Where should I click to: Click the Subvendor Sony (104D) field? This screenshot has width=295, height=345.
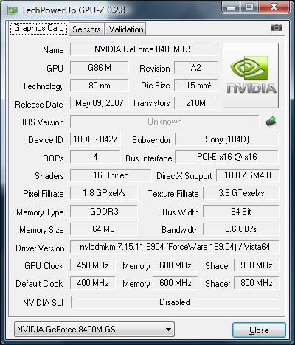(x=226, y=139)
